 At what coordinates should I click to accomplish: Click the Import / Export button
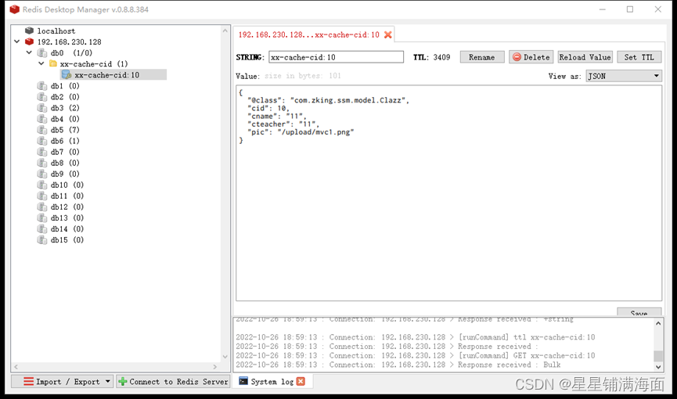pos(63,382)
